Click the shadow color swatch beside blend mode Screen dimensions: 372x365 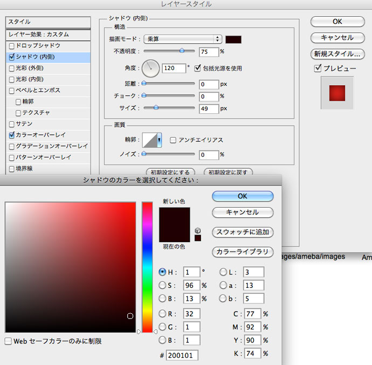click(233, 39)
